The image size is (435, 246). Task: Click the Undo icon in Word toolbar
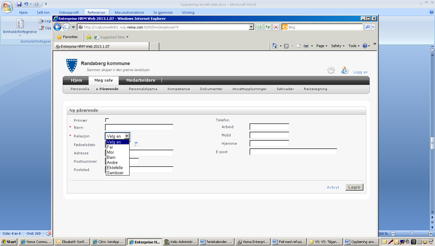pyautogui.click(x=26, y=4)
